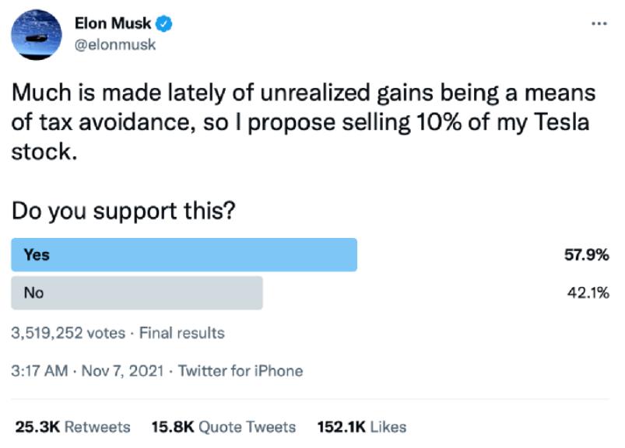Open the Twitter for iPhone source link

[241, 371]
